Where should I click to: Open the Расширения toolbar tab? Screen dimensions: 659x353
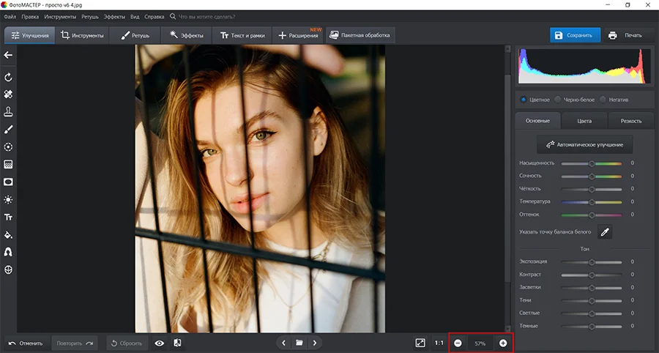pyautogui.click(x=299, y=35)
